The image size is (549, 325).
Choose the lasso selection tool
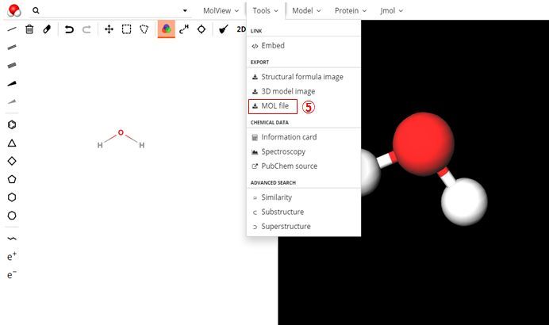(144, 29)
